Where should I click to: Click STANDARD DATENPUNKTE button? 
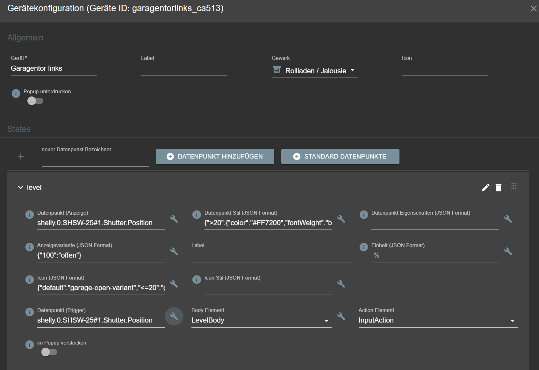340,157
